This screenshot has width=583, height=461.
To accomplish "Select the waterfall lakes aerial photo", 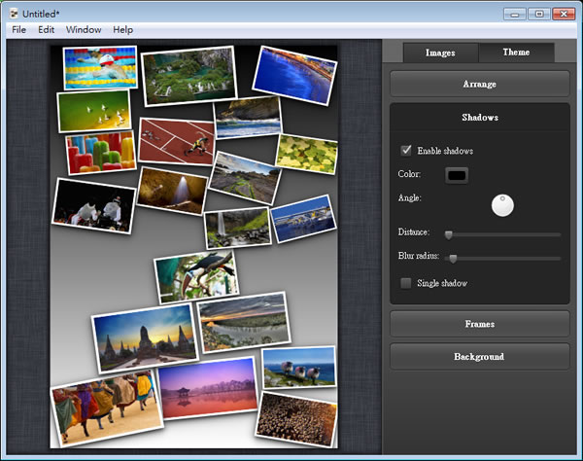I will click(x=189, y=76).
